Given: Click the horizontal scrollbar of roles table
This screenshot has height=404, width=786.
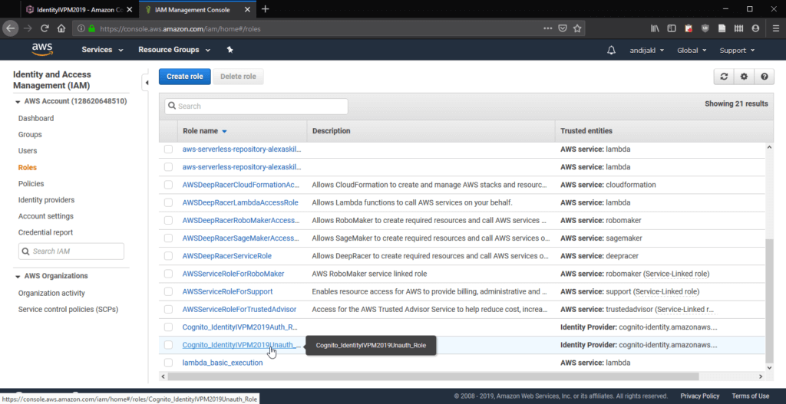Looking at the screenshot, I should pyautogui.click(x=433, y=376).
